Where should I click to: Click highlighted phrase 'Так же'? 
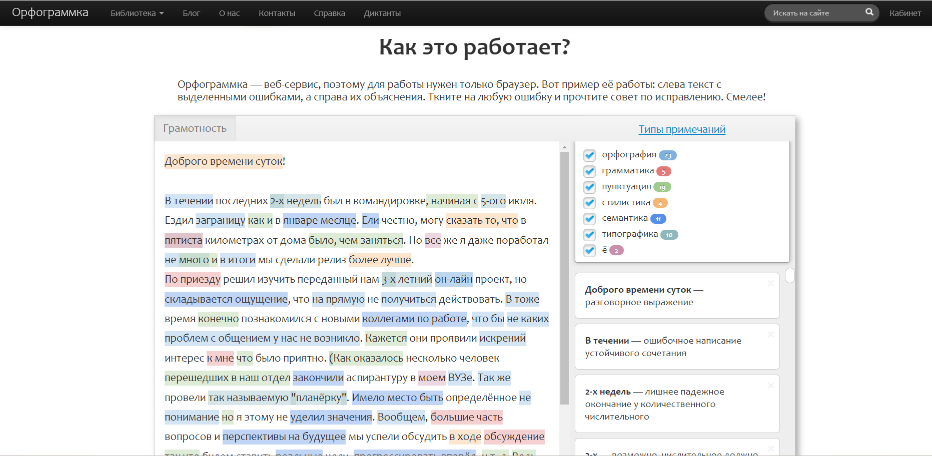[494, 378]
